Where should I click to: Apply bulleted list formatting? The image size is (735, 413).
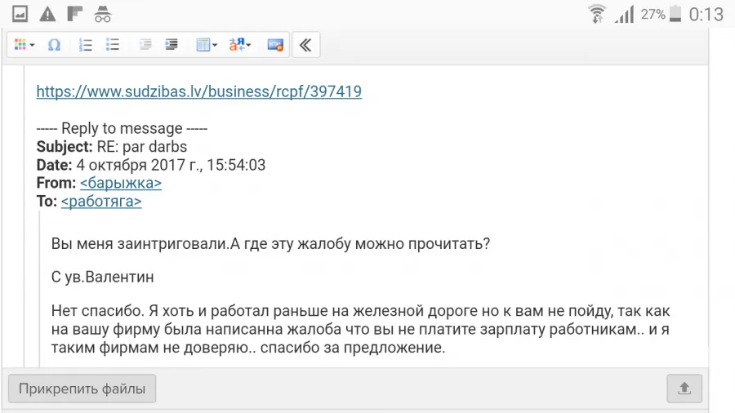pos(113,45)
